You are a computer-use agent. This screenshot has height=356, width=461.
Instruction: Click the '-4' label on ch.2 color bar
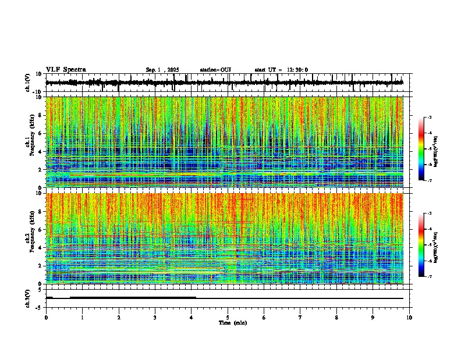pos(429,229)
